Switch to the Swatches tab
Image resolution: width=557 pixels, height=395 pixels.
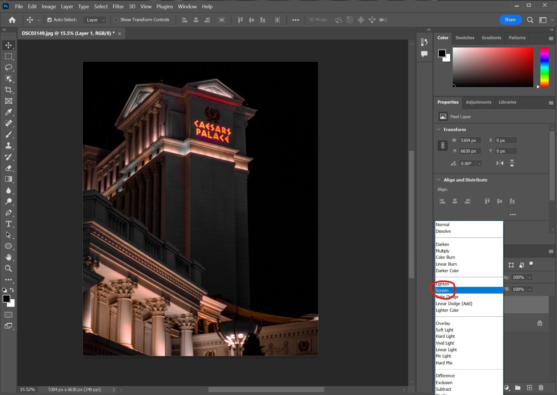(465, 38)
